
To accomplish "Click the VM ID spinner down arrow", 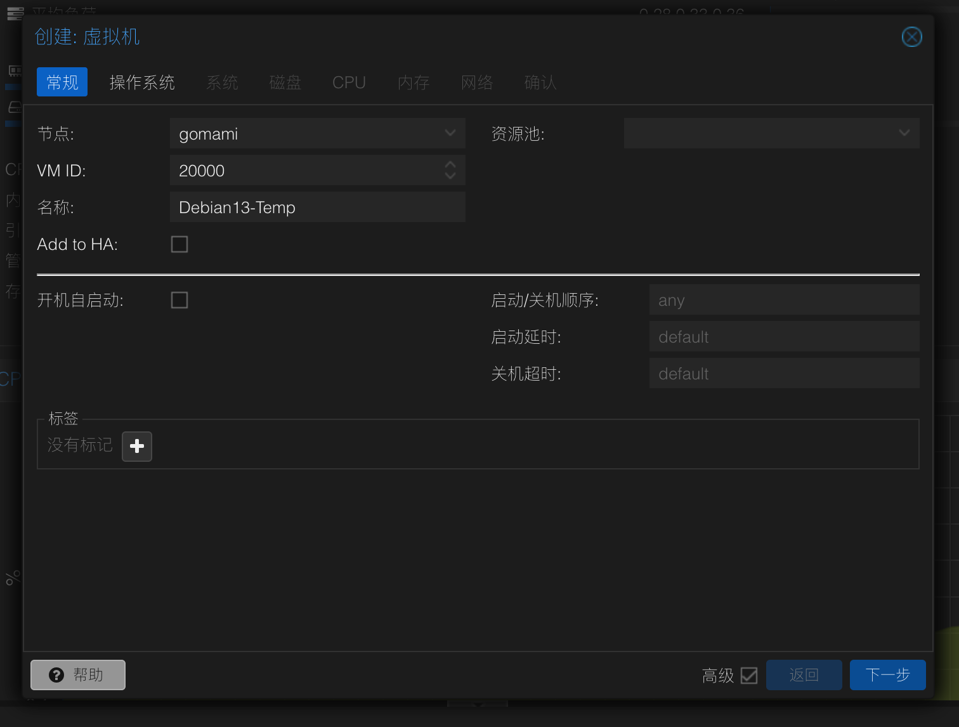I will 450,176.
